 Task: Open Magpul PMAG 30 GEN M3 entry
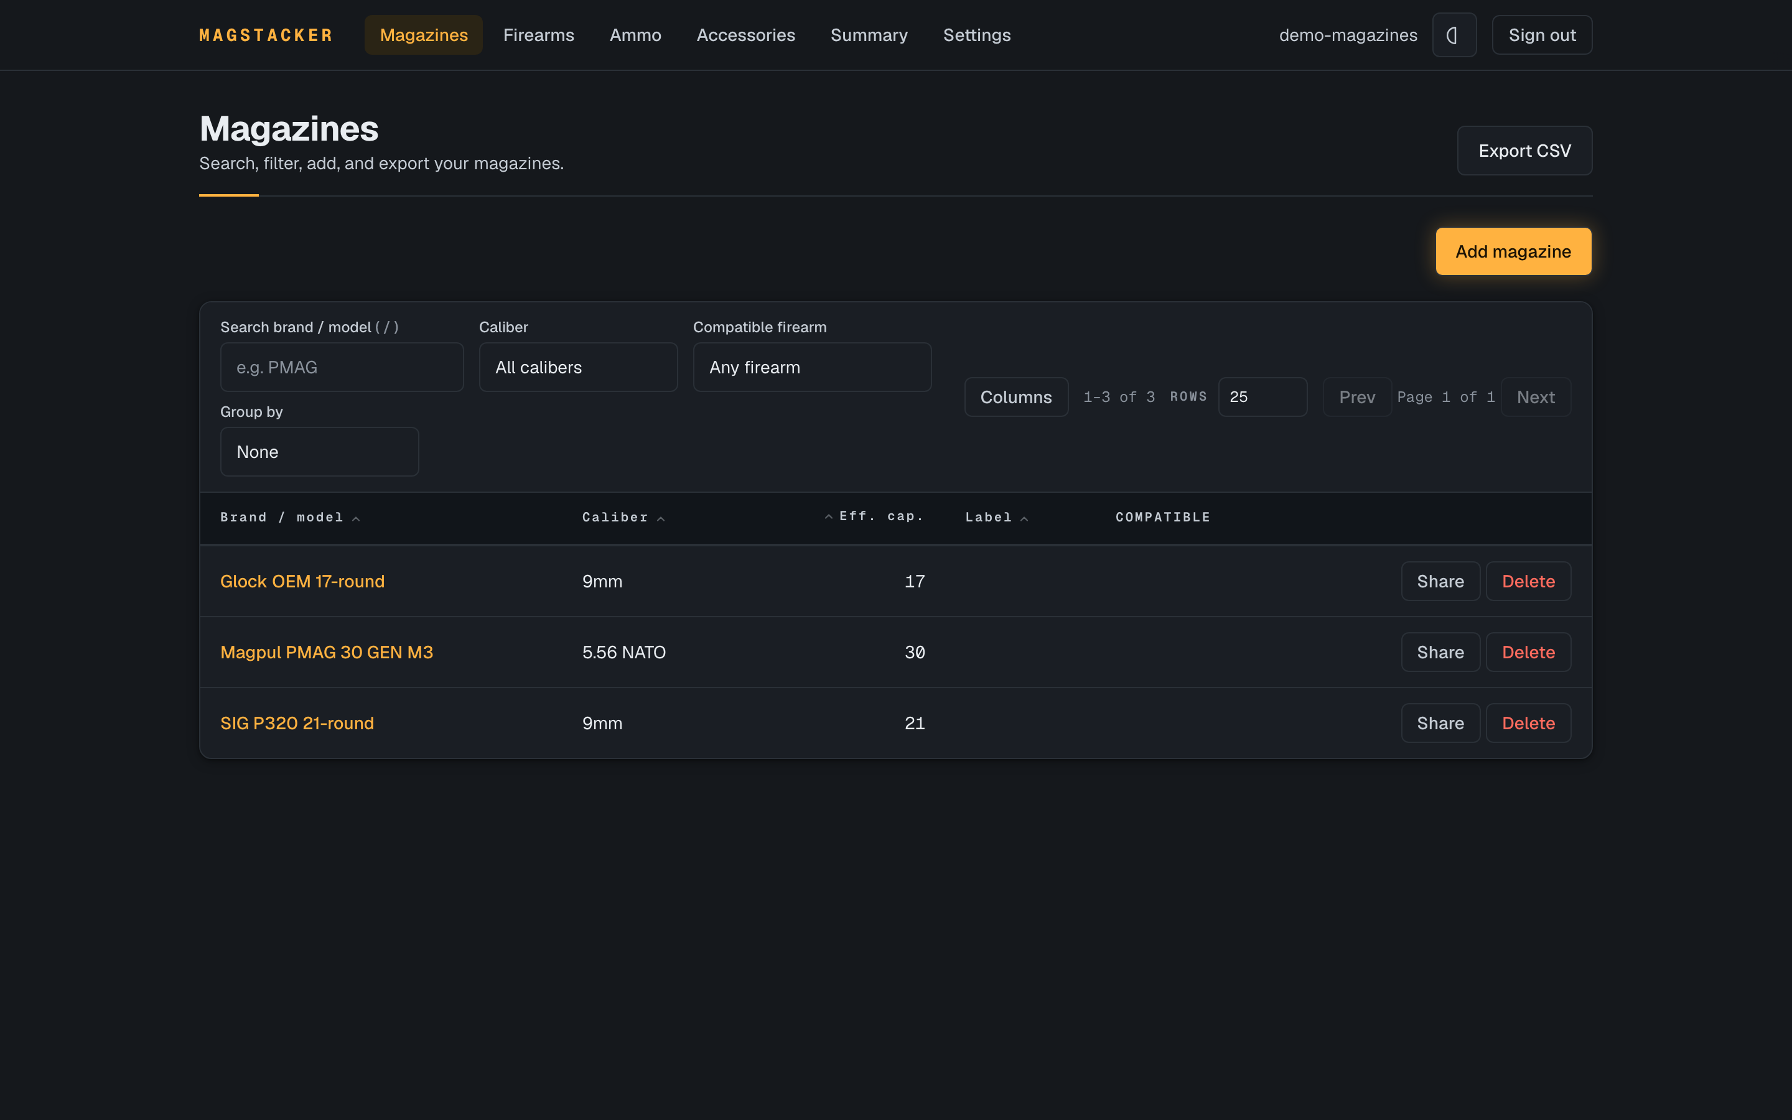click(x=327, y=653)
